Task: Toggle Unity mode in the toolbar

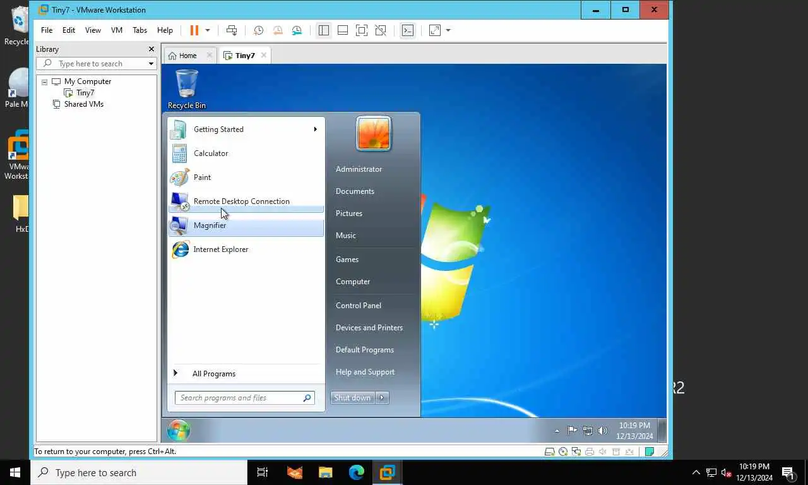Action: pos(380,30)
